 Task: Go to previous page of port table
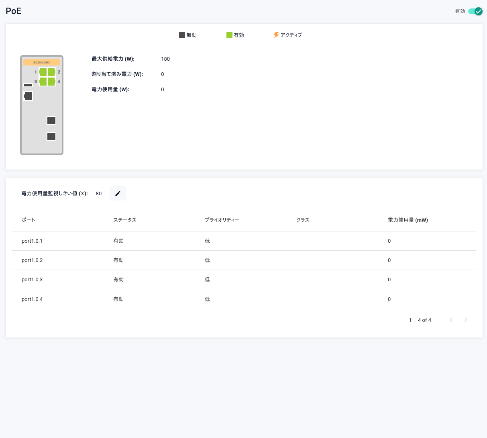451,320
